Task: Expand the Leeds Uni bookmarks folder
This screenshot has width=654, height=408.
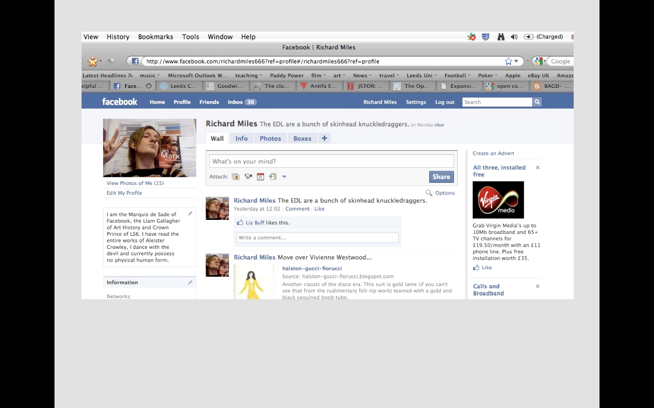Action: [x=422, y=76]
